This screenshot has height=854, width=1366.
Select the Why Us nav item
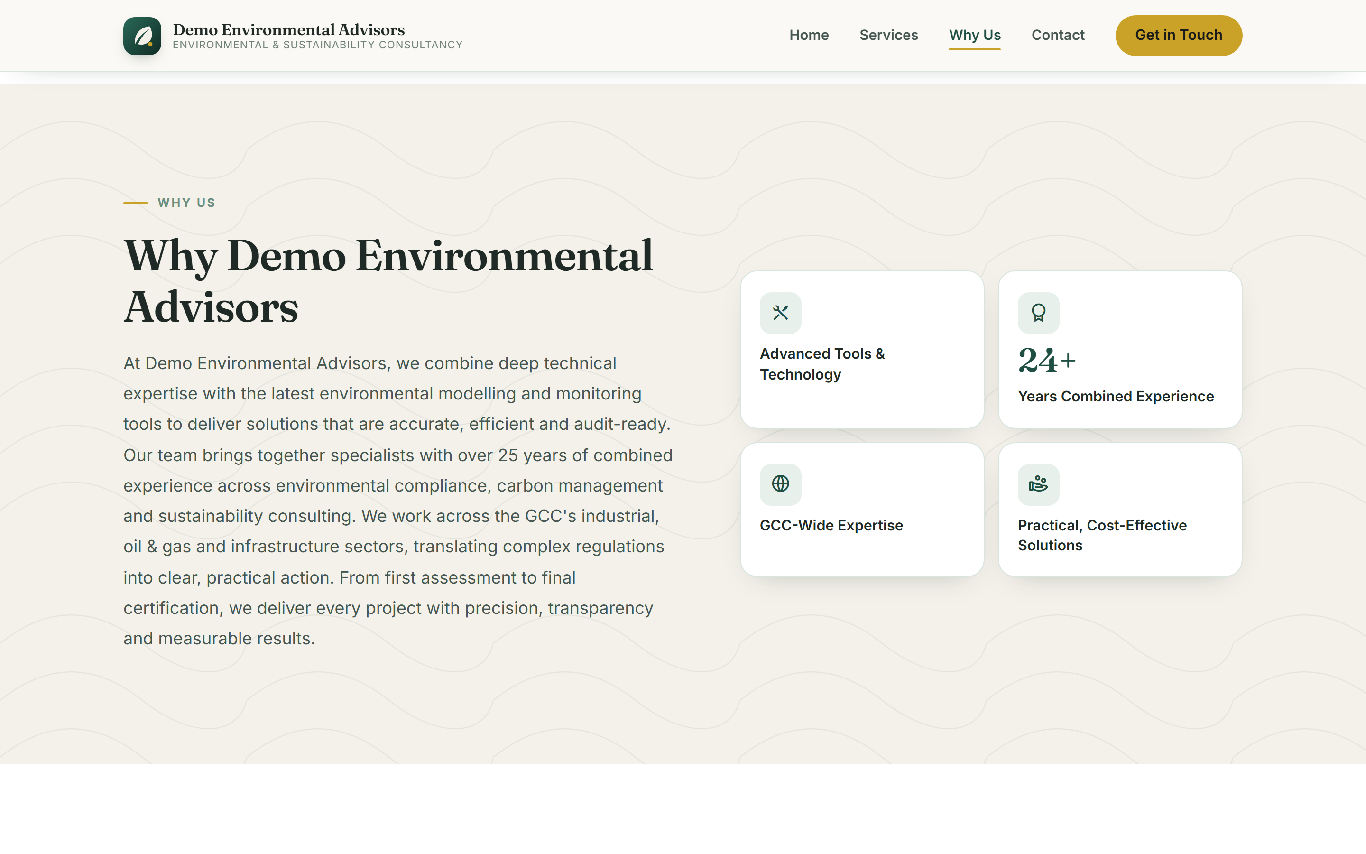[x=974, y=35]
